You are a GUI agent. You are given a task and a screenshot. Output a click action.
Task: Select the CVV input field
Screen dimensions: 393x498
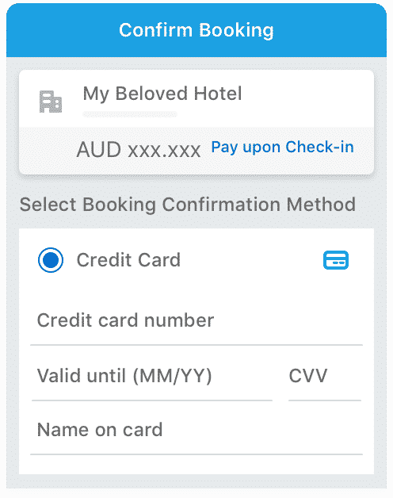click(x=325, y=377)
